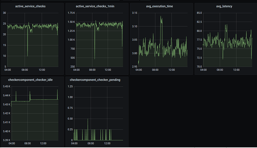Click 04:00 on the avg_execution_time time axis
This screenshot has width=257, height=148.
point(139,70)
